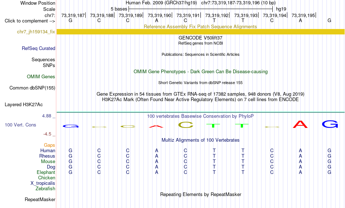Screen dimensions: 345x208
Task: Click the large red A conservation logo letter
Action: point(300,124)
